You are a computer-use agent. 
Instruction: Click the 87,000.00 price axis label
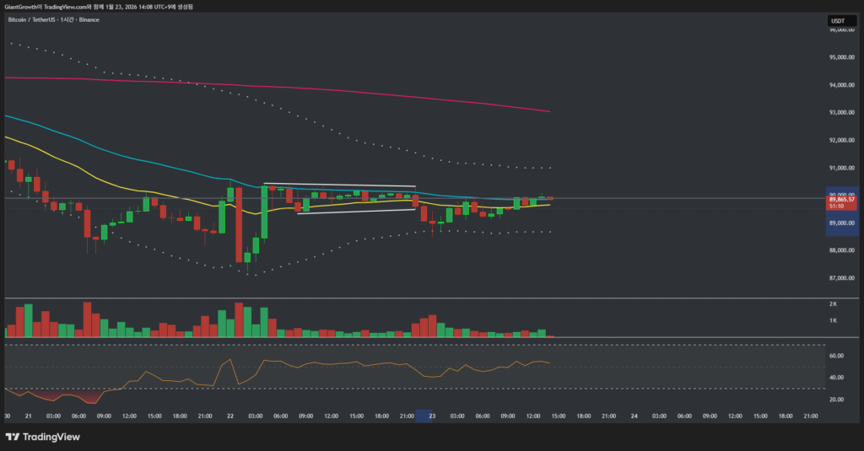pos(843,278)
